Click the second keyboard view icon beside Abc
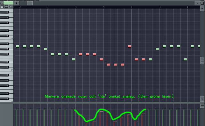Viewport: 205px width, 126px height. [x=6, y=7]
